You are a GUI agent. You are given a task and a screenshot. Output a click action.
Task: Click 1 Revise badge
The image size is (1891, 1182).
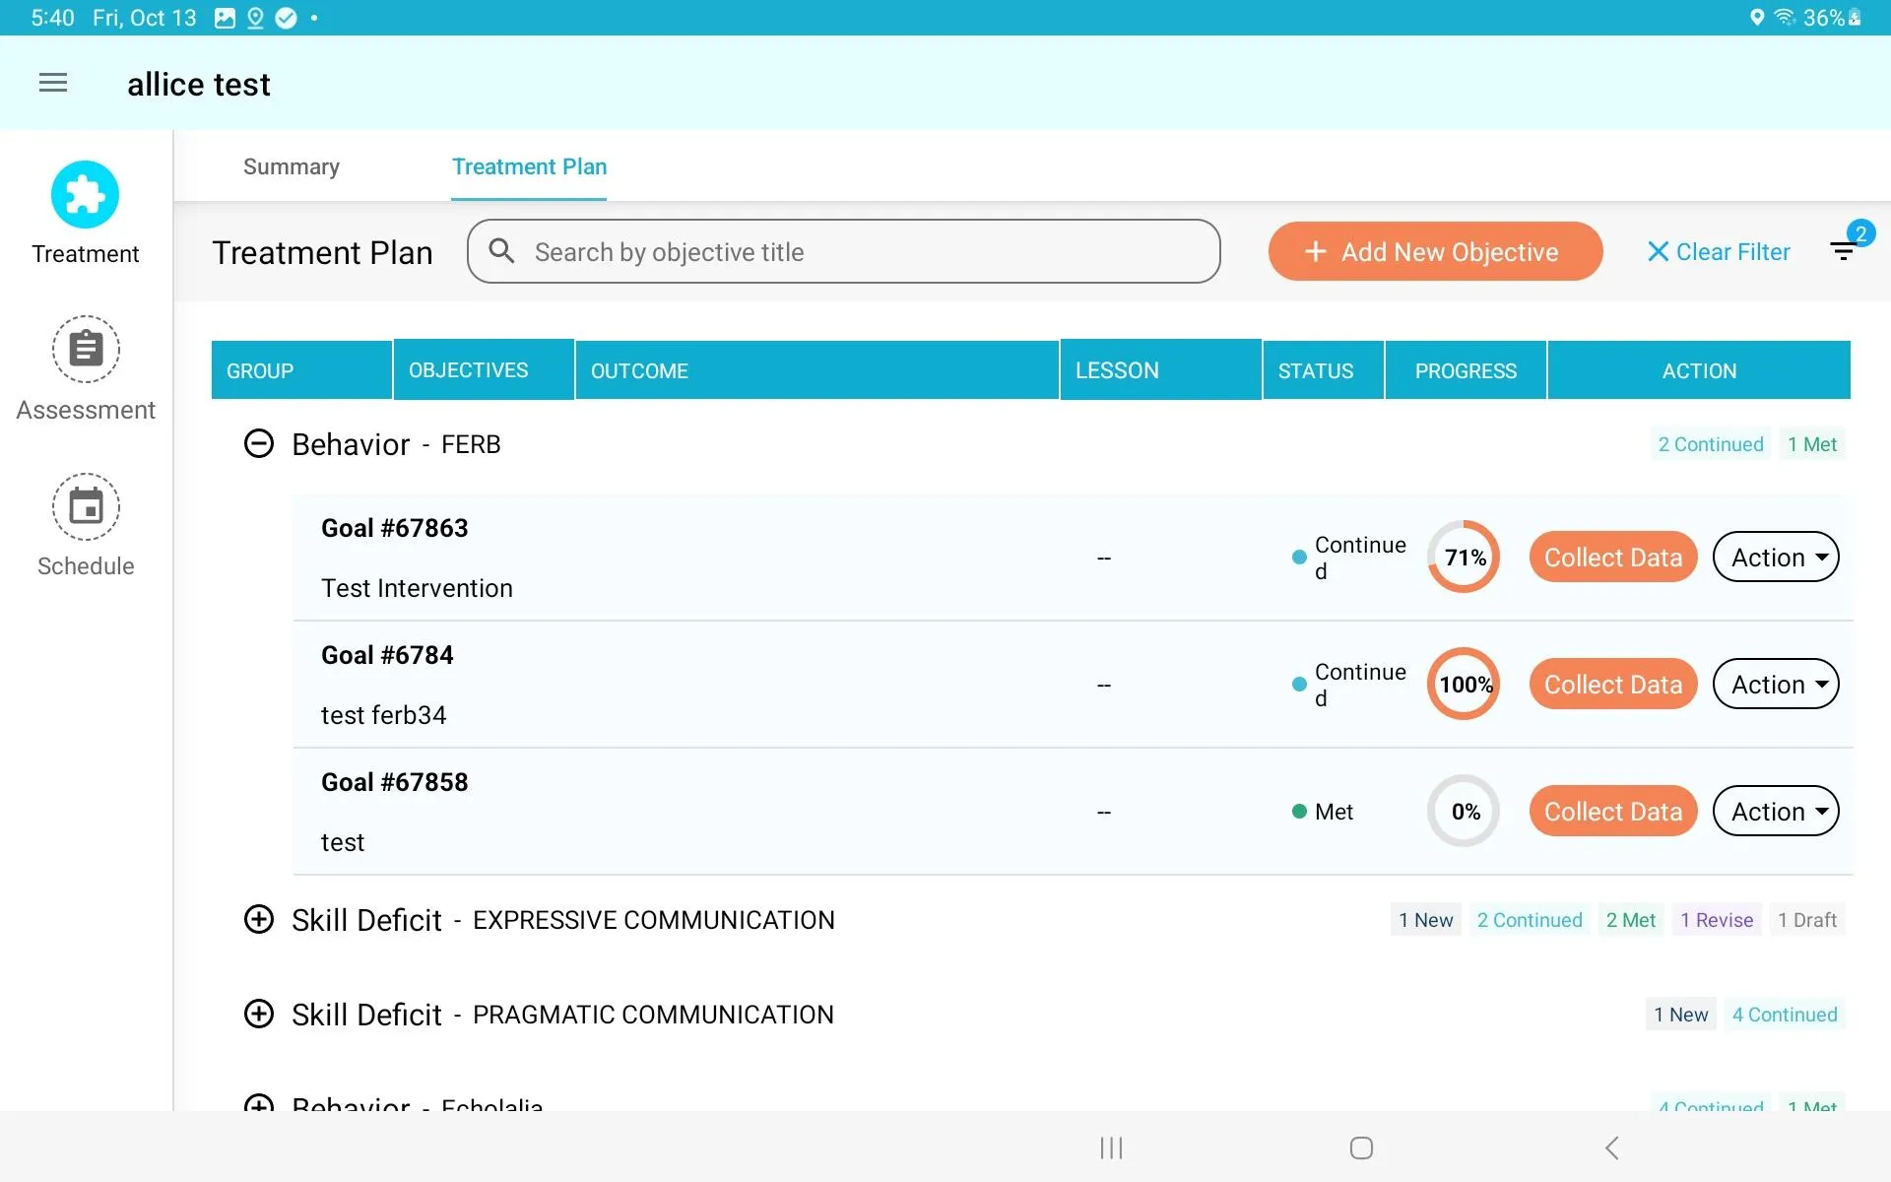tap(1717, 920)
